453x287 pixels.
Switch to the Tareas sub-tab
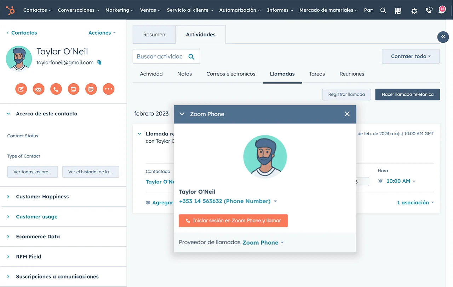click(317, 74)
